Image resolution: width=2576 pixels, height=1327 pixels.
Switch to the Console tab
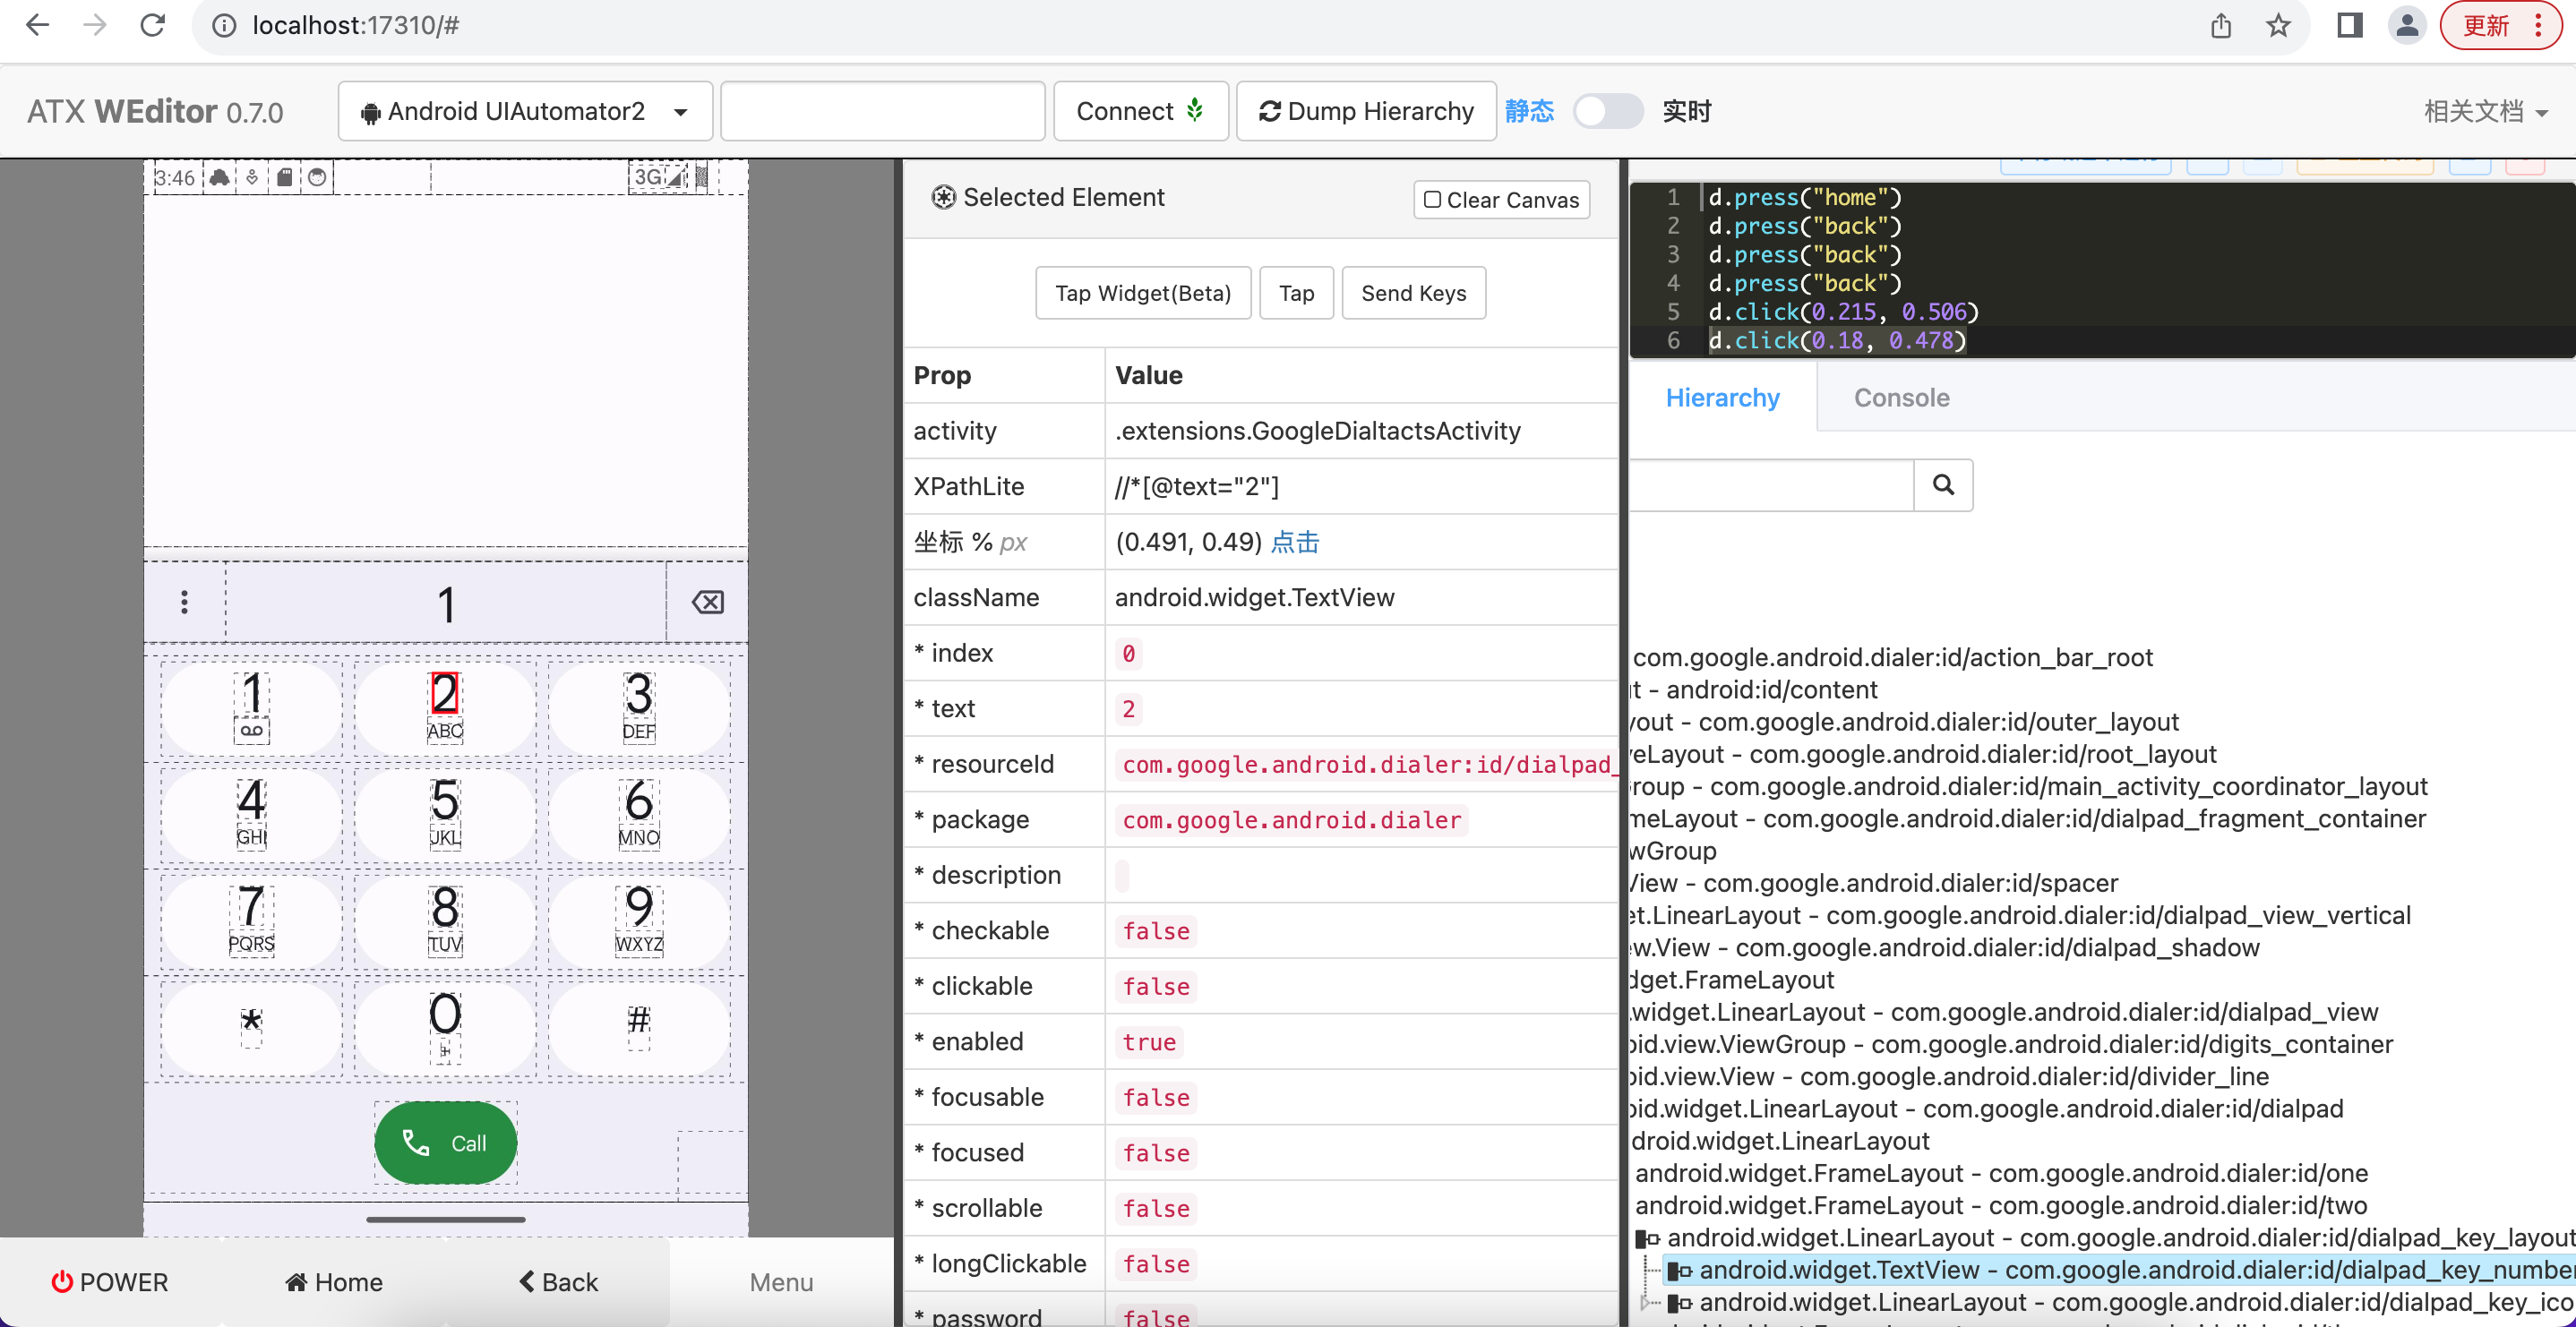click(x=1901, y=398)
